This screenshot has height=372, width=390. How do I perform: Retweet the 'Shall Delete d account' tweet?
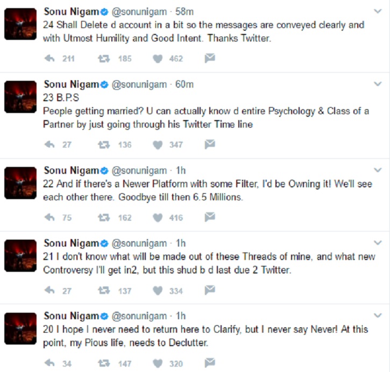[104, 59]
